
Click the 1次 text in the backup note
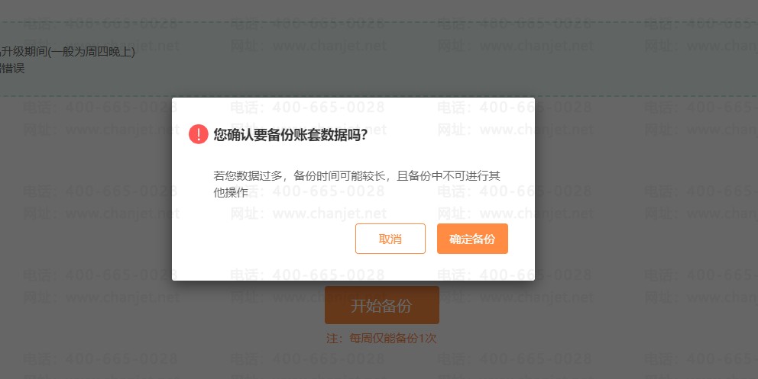coord(427,339)
